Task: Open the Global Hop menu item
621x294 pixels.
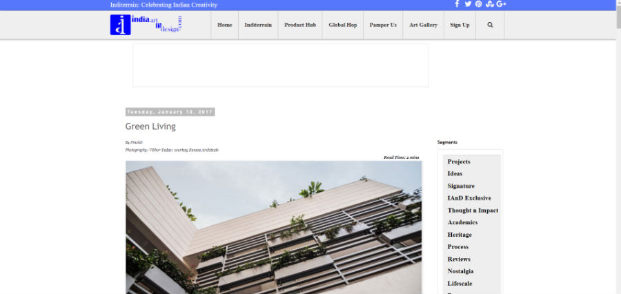Action: click(342, 25)
